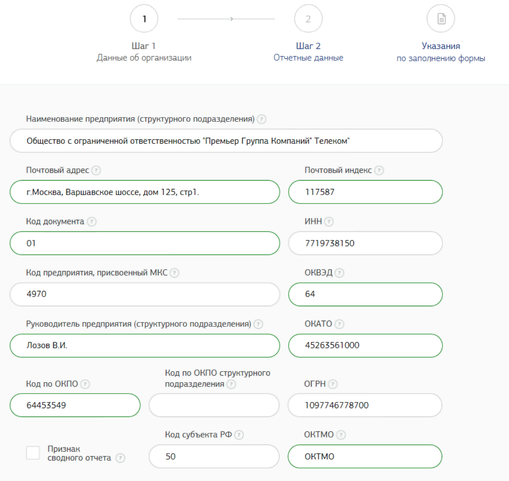509x481 pixels.
Task: Show help hint for ИНН field
Action: click(x=329, y=221)
